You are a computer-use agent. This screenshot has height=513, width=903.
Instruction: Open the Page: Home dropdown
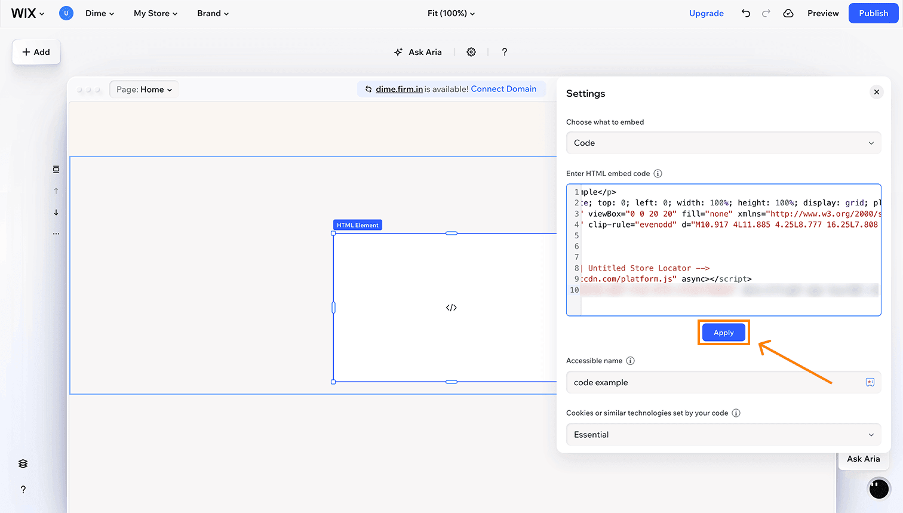(x=144, y=90)
